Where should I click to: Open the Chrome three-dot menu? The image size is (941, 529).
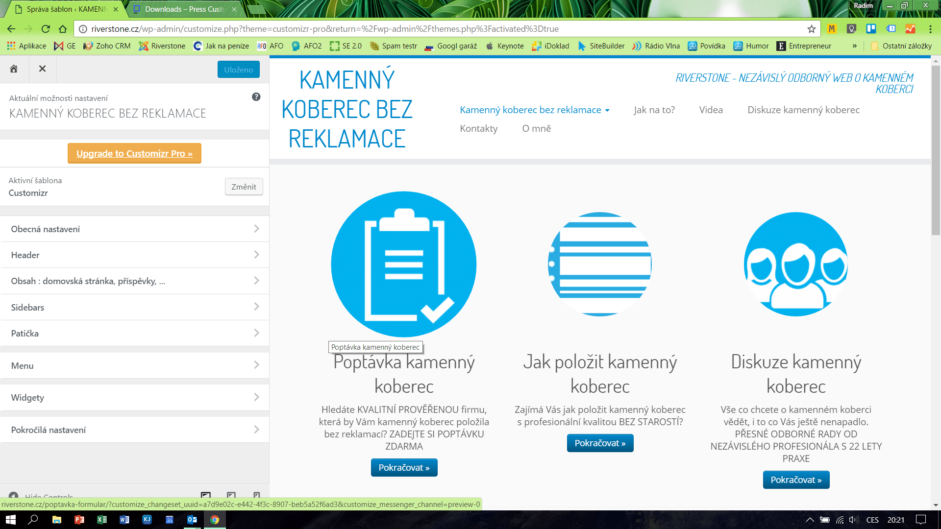click(930, 29)
